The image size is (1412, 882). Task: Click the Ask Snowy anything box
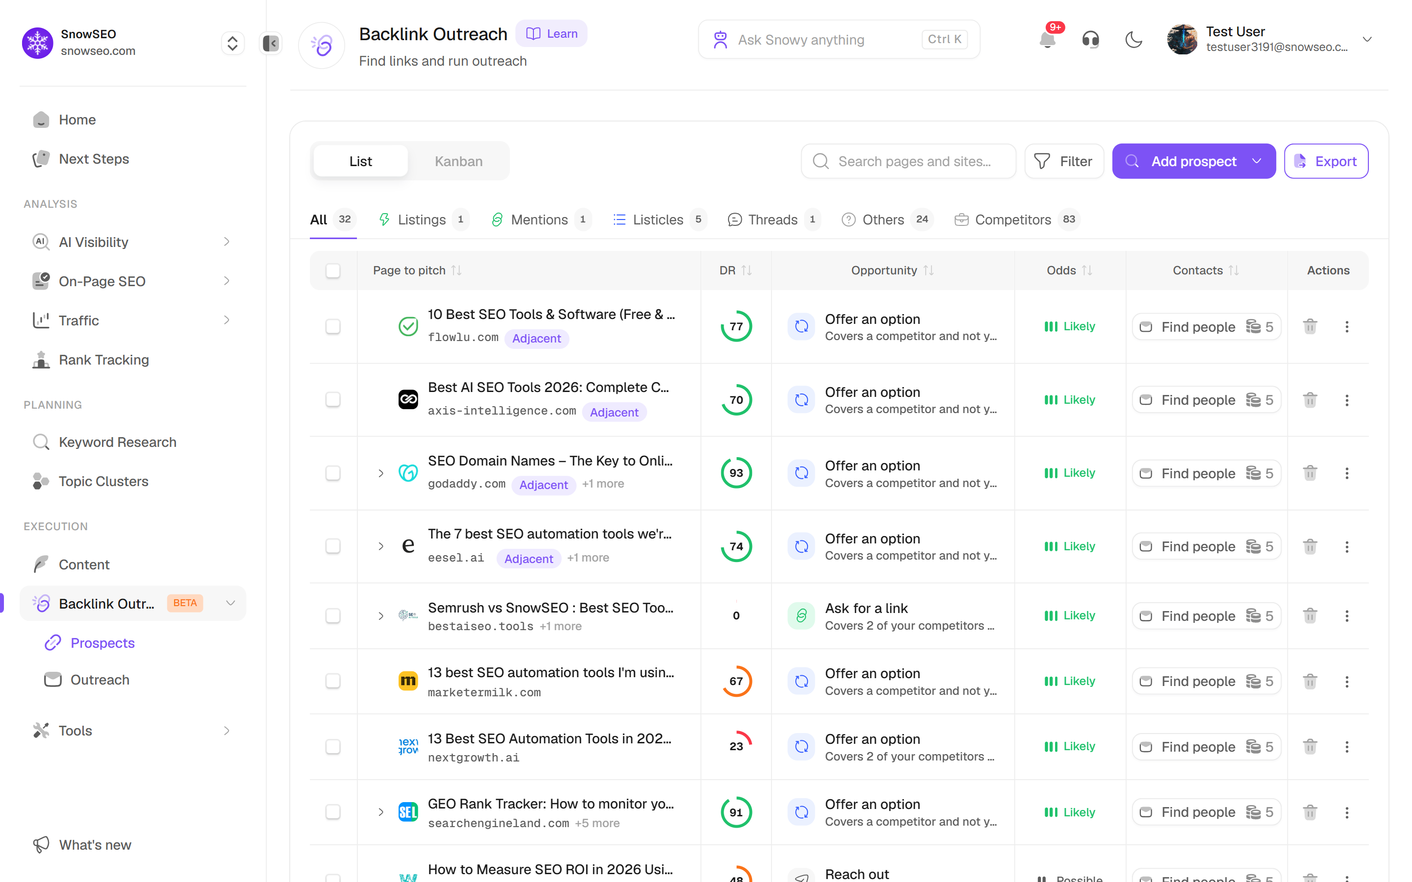point(839,40)
